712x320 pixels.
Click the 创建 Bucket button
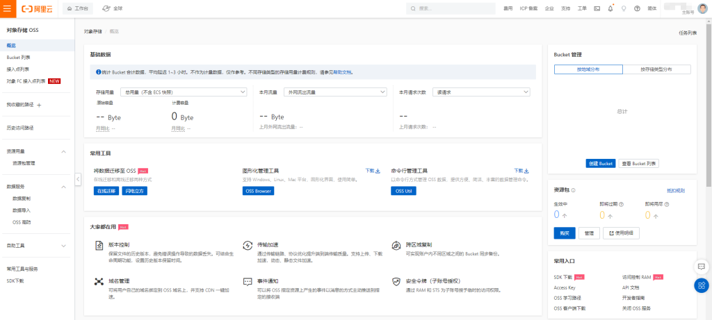click(x=600, y=164)
